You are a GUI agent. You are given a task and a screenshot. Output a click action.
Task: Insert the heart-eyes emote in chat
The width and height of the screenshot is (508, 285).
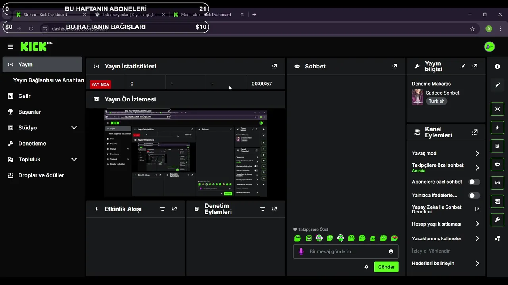click(394, 238)
